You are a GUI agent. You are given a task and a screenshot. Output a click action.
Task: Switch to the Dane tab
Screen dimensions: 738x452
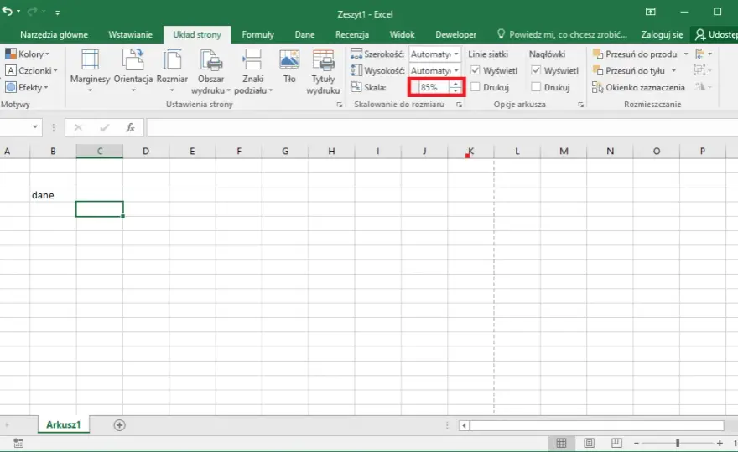coord(304,35)
